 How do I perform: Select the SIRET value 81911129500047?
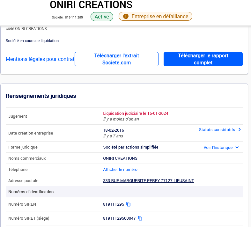[x=119, y=218]
